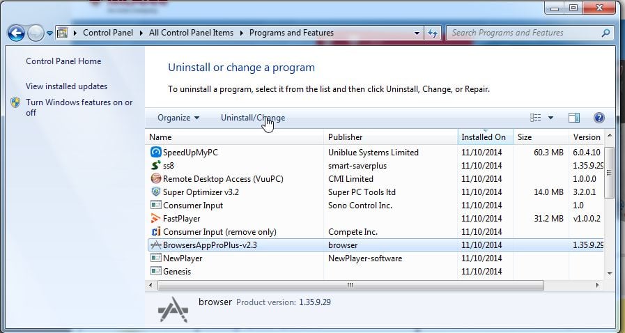Click the NewPlayer-software publisher cell

pos(364,258)
